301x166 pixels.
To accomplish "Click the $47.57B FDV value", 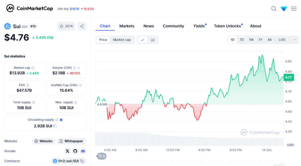I will [x=24, y=90].
